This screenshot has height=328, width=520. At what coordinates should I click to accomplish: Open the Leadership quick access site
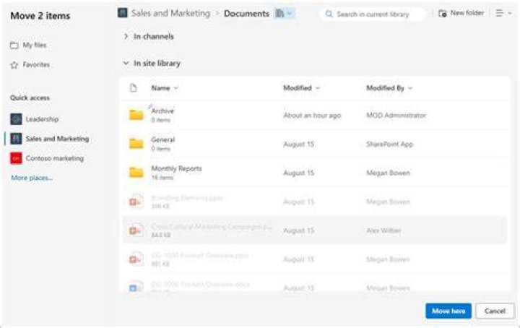[x=35, y=119]
